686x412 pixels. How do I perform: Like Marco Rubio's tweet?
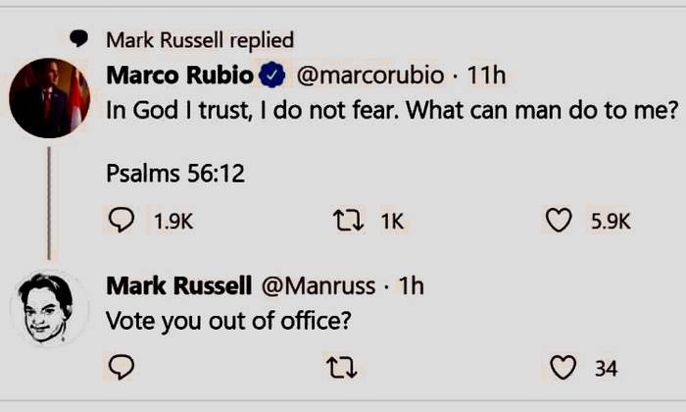coord(559,221)
